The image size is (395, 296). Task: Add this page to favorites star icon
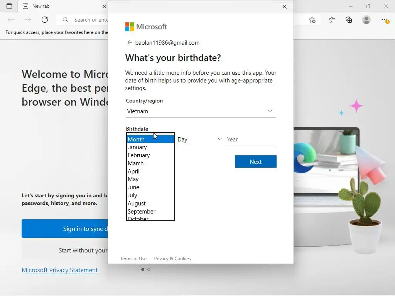pos(312,20)
